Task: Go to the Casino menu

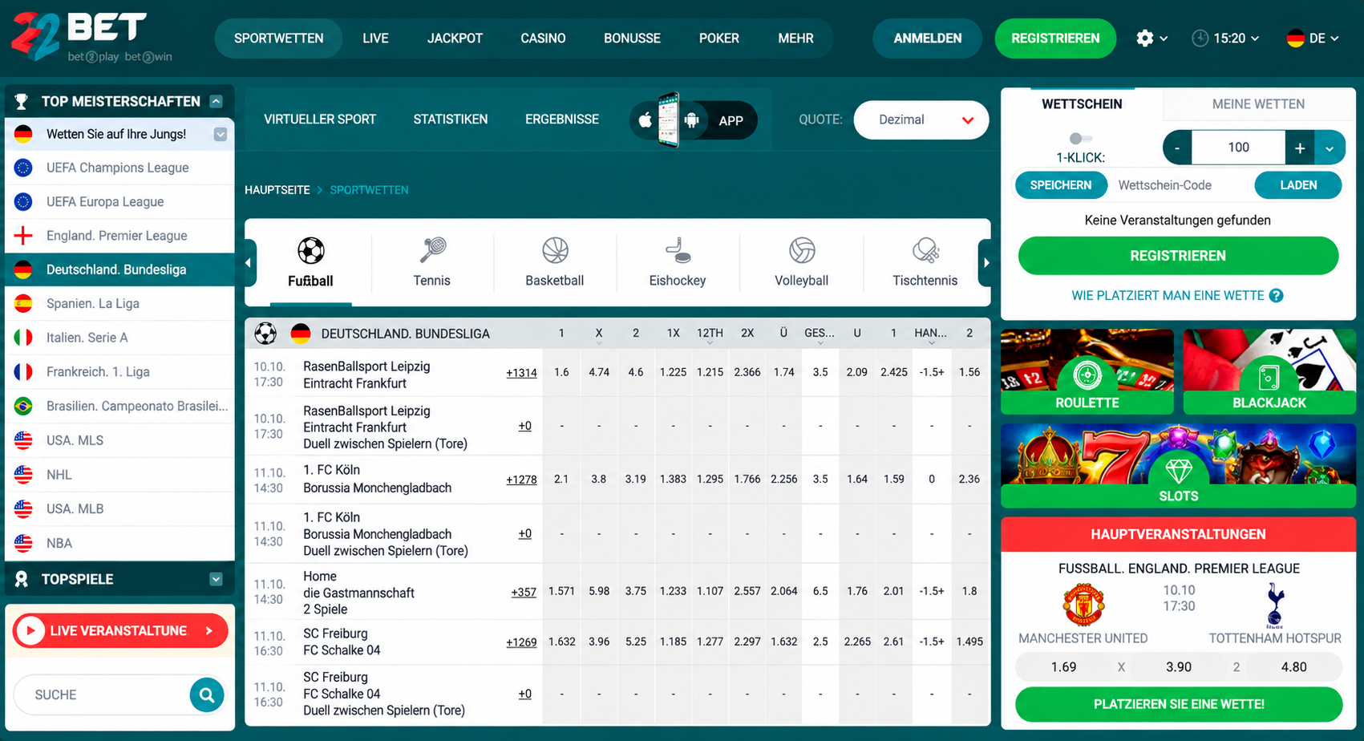Action: click(x=543, y=38)
